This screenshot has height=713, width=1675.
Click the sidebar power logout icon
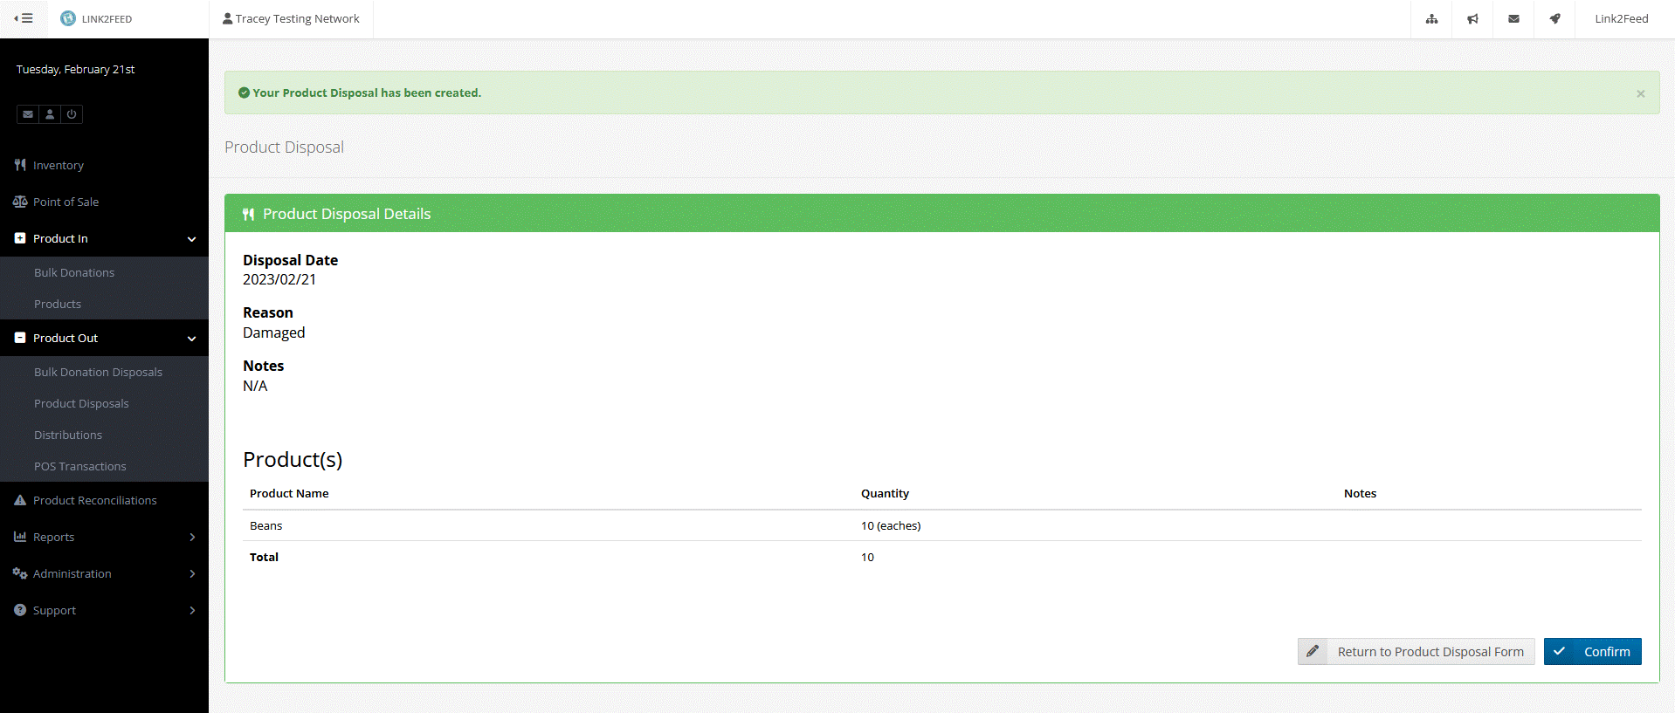(72, 114)
